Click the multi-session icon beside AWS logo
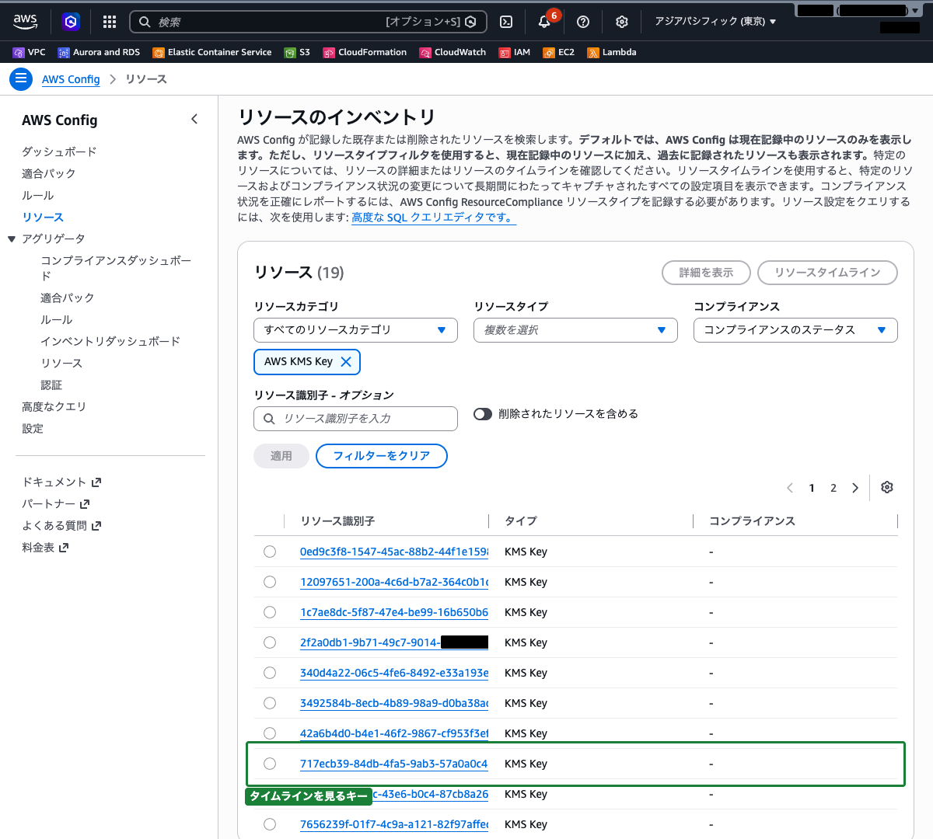 point(71,22)
